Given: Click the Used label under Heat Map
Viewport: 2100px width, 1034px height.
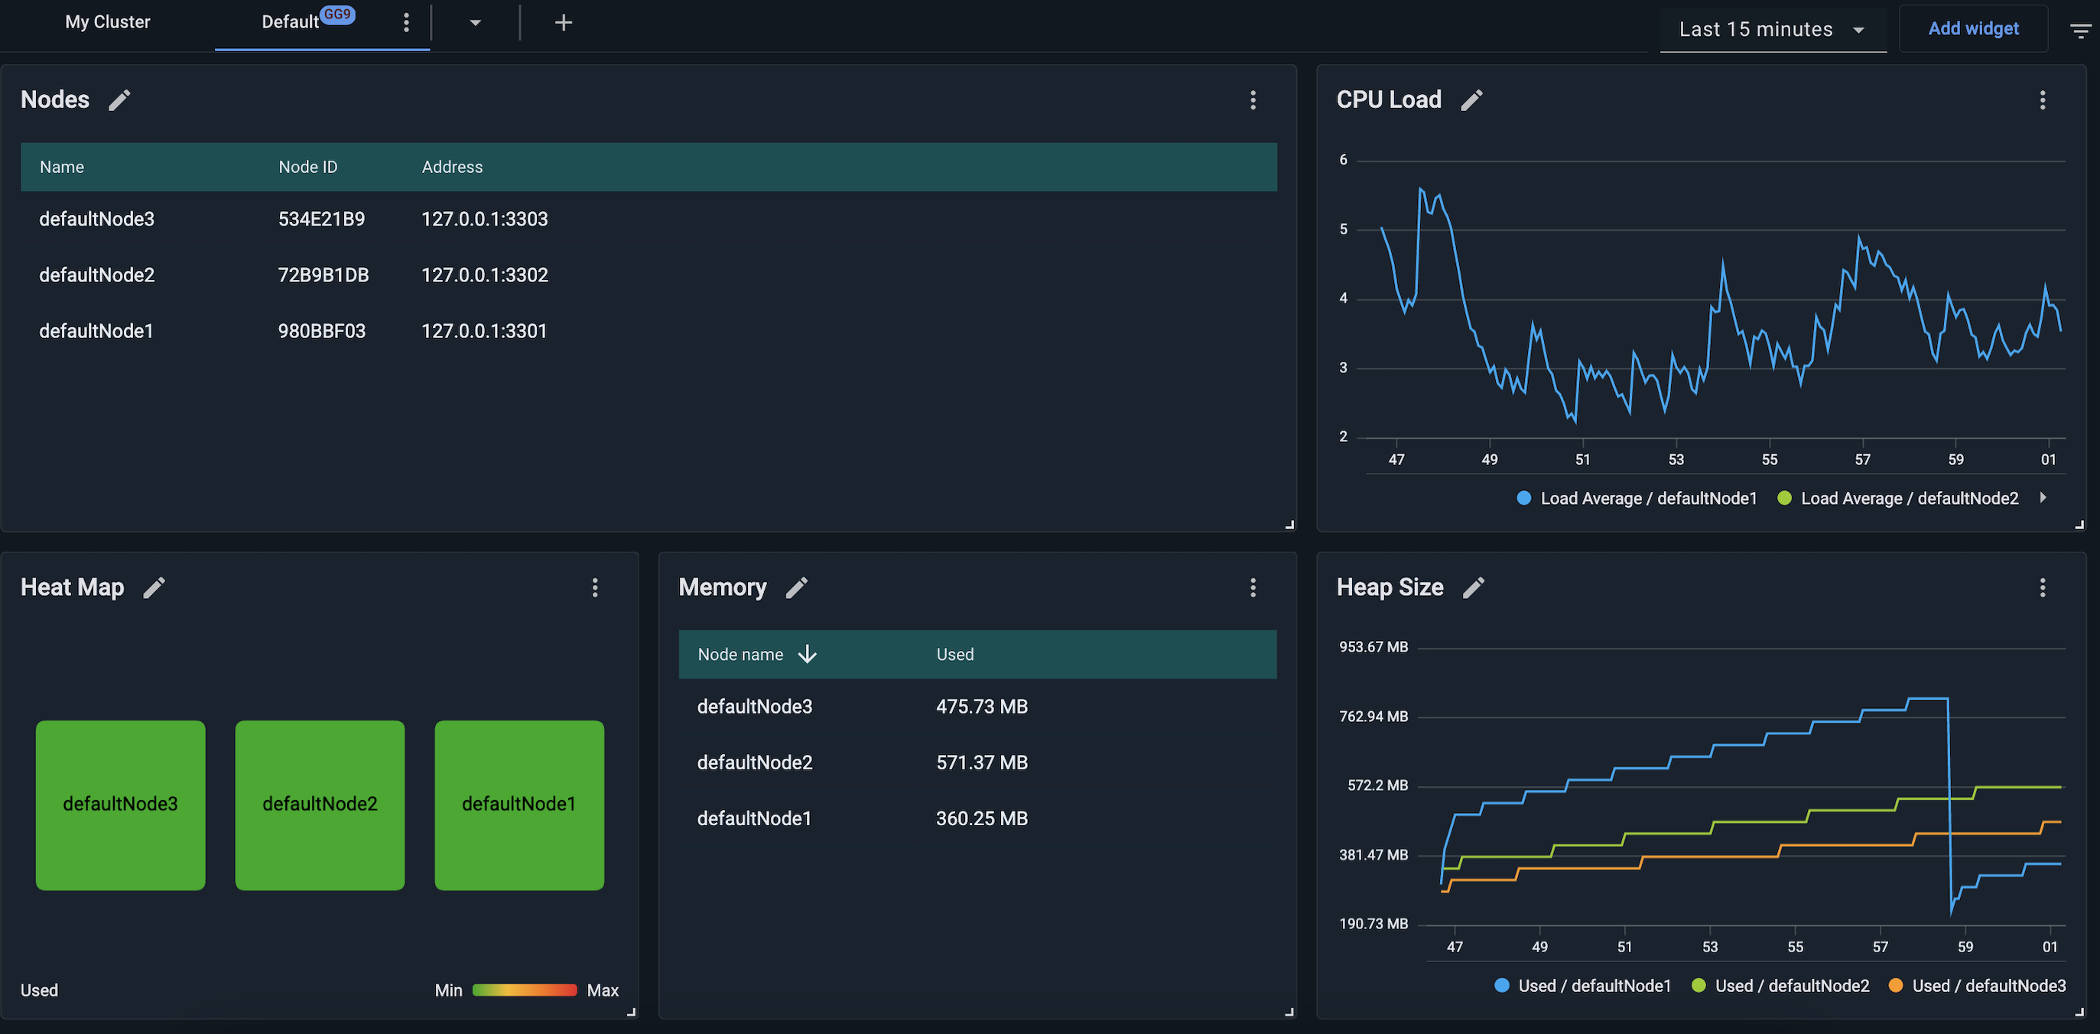Looking at the screenshot, I should tap(39, 990).
